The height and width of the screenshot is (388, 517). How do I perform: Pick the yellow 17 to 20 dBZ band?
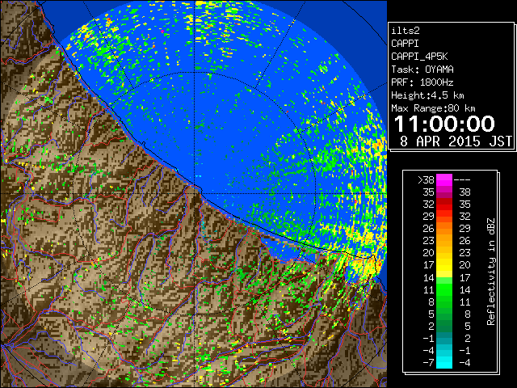point(444,265)
